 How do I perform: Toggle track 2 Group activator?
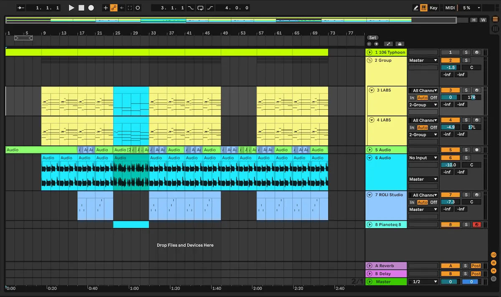tap(450, 60)
